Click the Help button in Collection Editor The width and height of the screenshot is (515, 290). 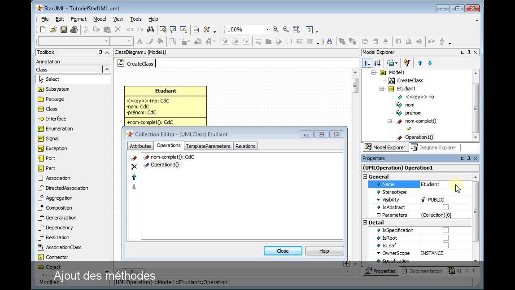point(324,251)
